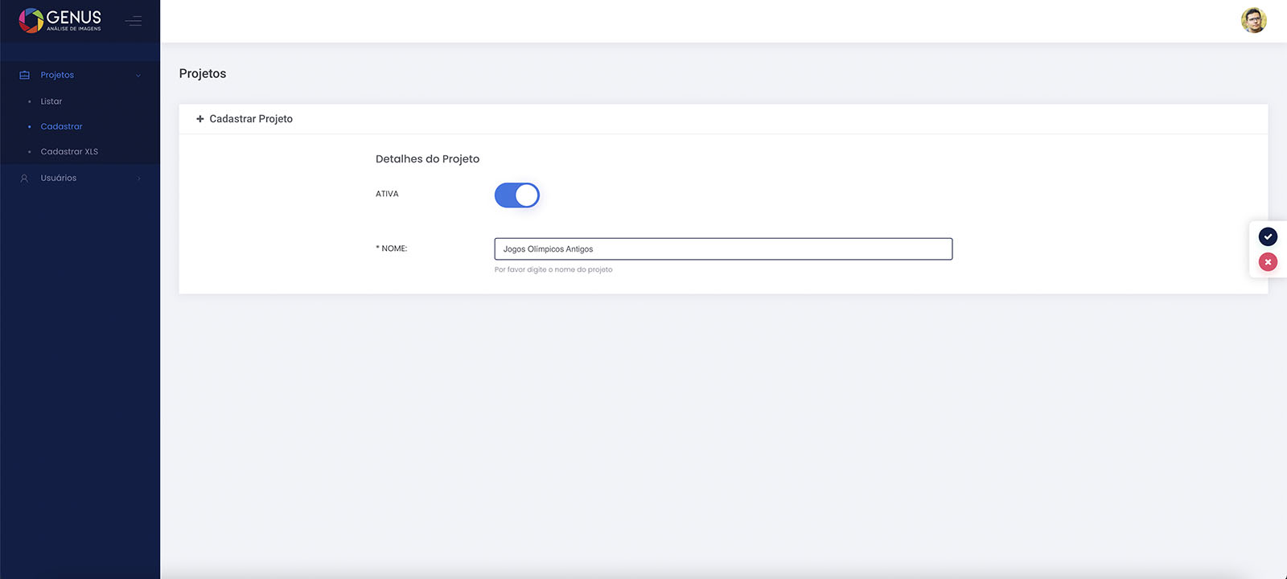Cancel with the red X button
Viewport: 1287px width, 579px height.
pyautogui.click(x=1268, y=262)
